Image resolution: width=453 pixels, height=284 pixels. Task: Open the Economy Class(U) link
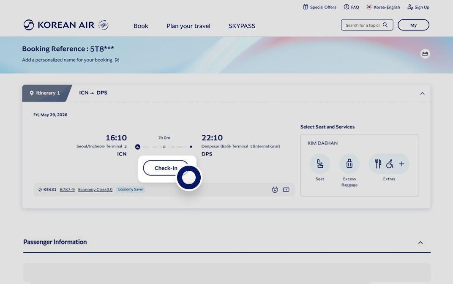96,189
